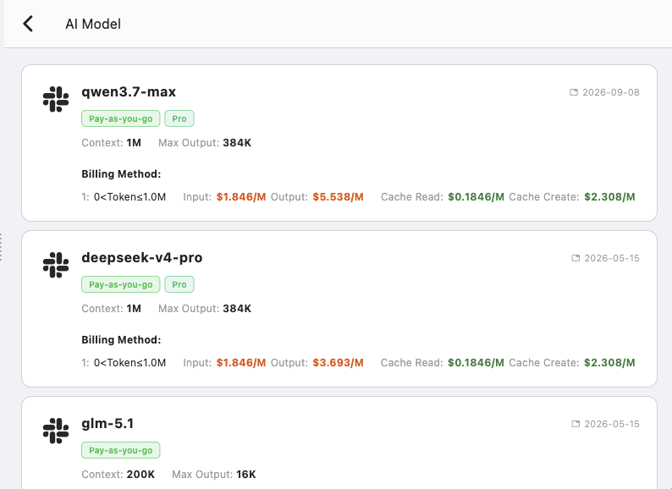The width and height of the screenshot is (672, 489).
Task: Click the Billing Method label on deepseek-v4-pro
Action: coord(121,340)
